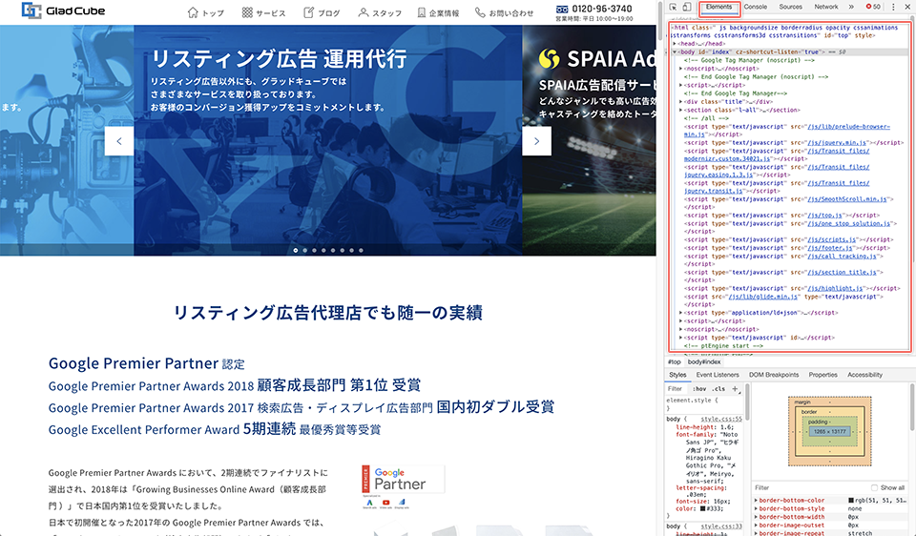
Task: Open the style.css:33 source link
Action: tap(721, 526)
